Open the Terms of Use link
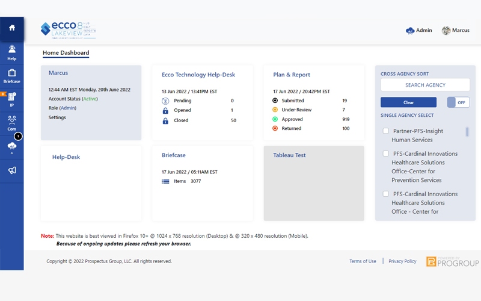 [363, 261]
